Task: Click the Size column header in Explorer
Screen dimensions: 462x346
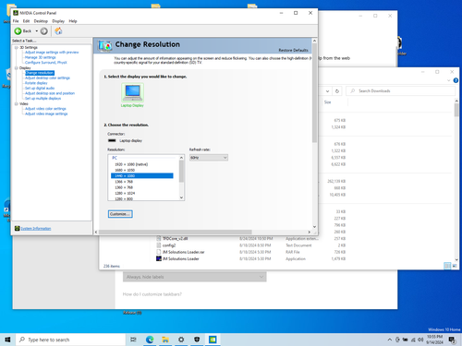Action: pyautogui.click(x=328, y=102)
